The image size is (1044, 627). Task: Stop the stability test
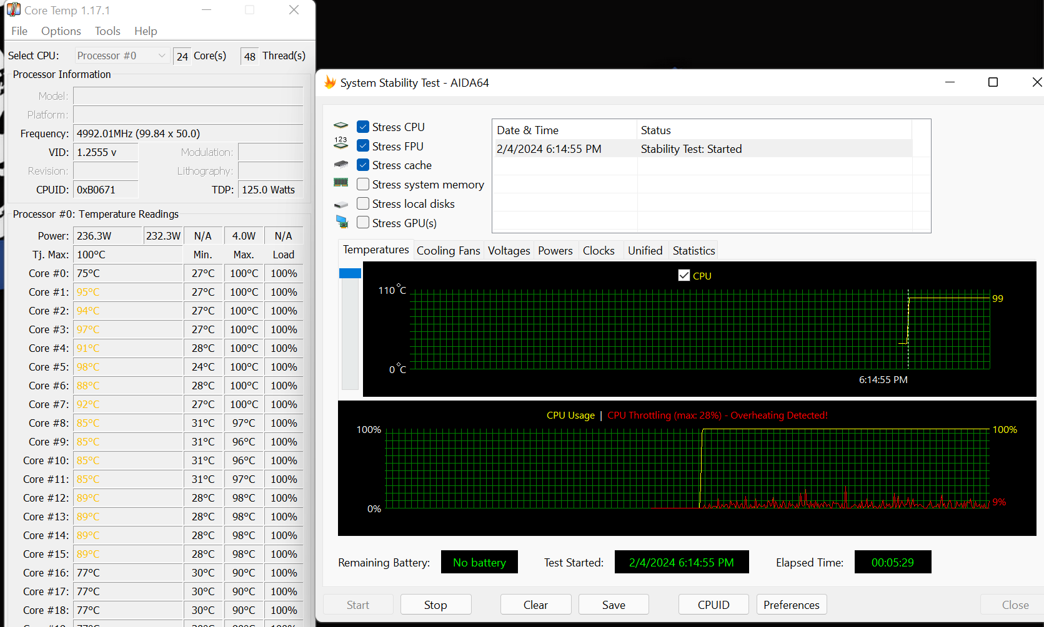[435, 605]
